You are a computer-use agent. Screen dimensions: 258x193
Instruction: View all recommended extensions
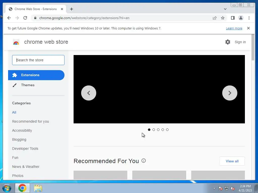(x=232, y=161)
